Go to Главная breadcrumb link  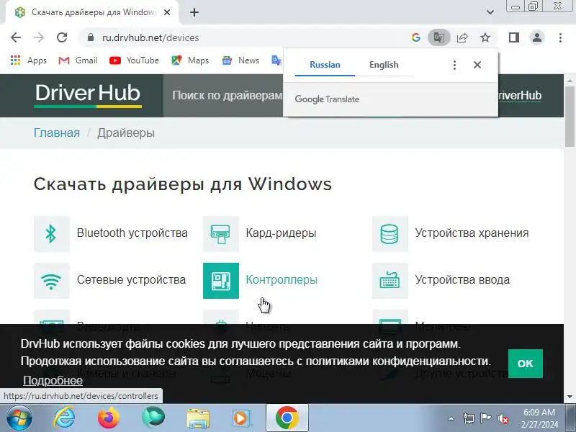(57, 132)
